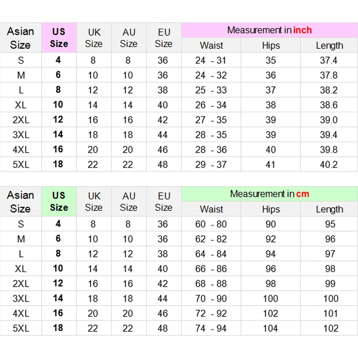The width and height of the screenshot is (358, 358).
Task: Click the pink US Size header cell
Action: pos(59,38)
